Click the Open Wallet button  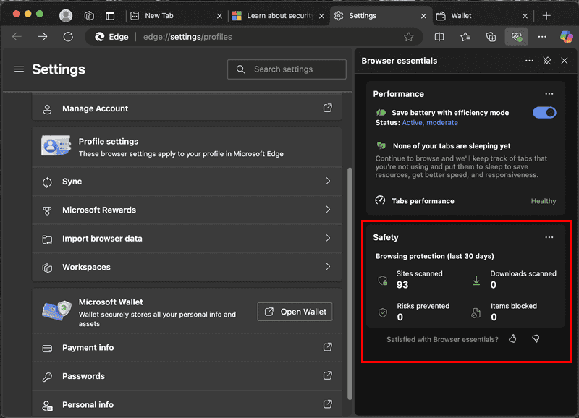click(295, 312)
